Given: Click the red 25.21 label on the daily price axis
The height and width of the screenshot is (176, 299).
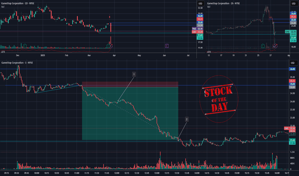Looking at the screenshot, I should [200, 19].
